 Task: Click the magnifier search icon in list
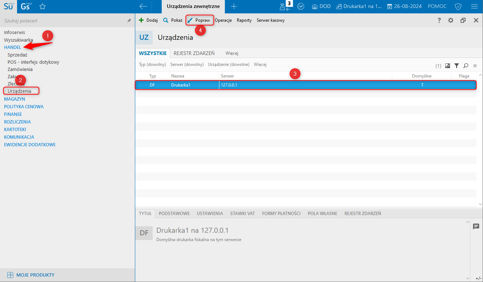tap(466, 66)
